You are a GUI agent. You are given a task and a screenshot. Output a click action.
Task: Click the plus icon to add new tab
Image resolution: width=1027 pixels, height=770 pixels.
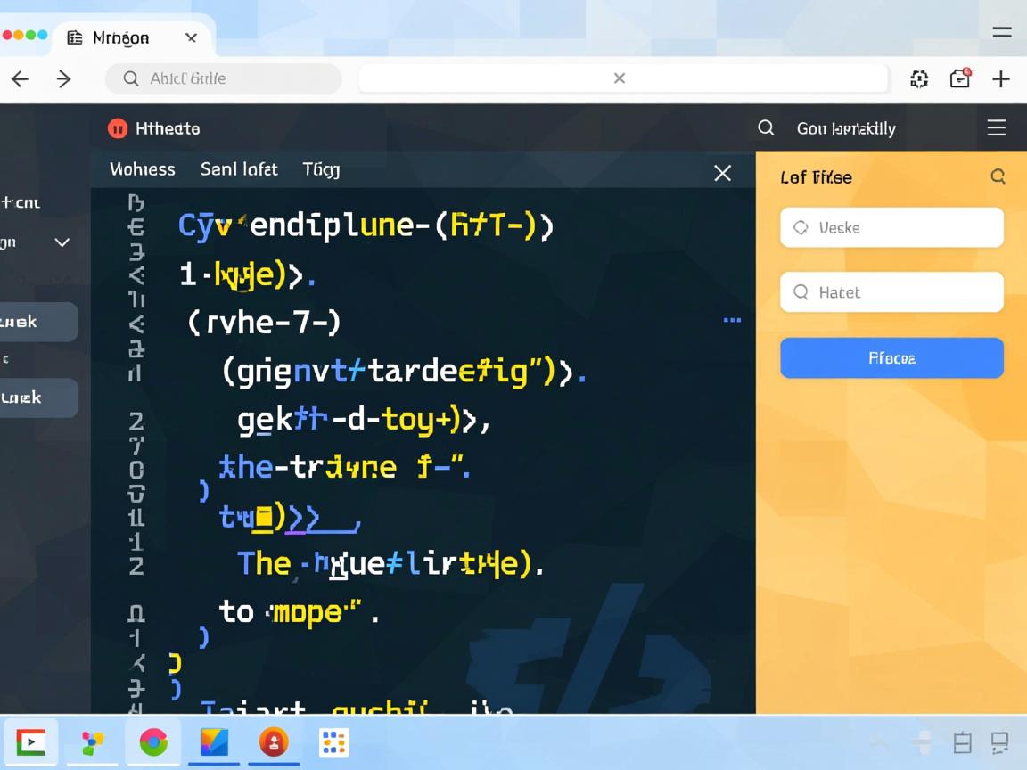point(1001,79)
